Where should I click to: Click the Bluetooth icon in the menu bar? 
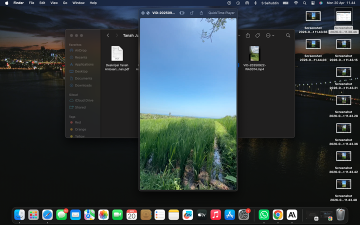point(255,3)
